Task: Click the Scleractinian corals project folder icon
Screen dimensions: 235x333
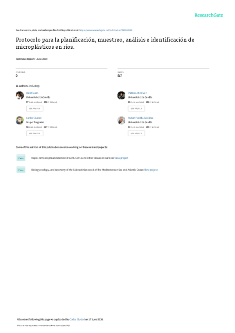Action: tap(21, 170)
